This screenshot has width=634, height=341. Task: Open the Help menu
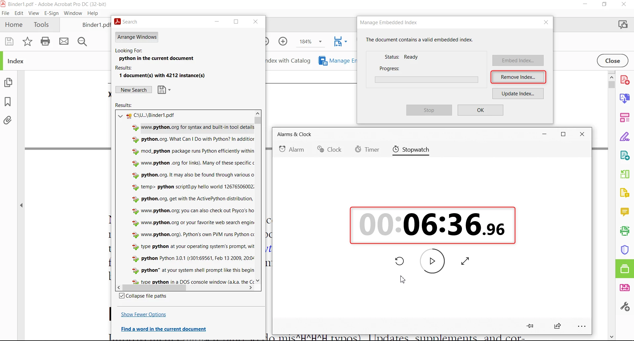[93, 13]
